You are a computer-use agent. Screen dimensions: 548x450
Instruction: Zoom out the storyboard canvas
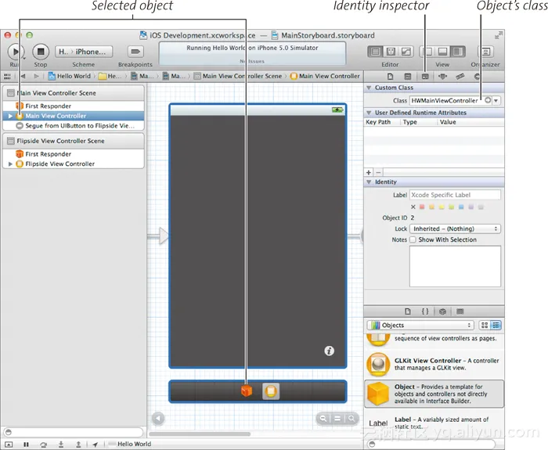pyautogui.click(x=323, y=418)
